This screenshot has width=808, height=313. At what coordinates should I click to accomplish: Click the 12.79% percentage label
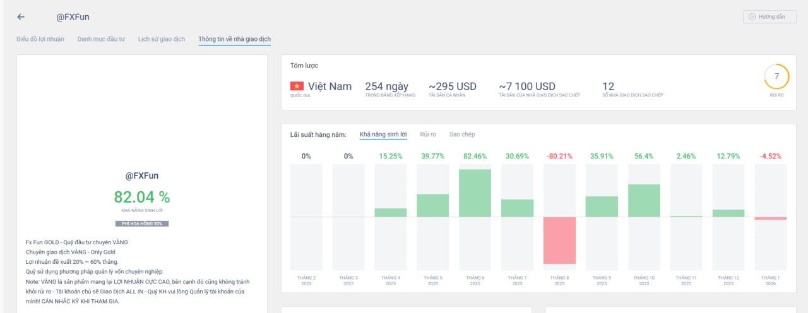click(728, 156)
